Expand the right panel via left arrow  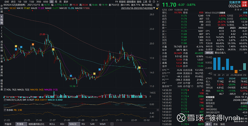[x=161, y=63]
